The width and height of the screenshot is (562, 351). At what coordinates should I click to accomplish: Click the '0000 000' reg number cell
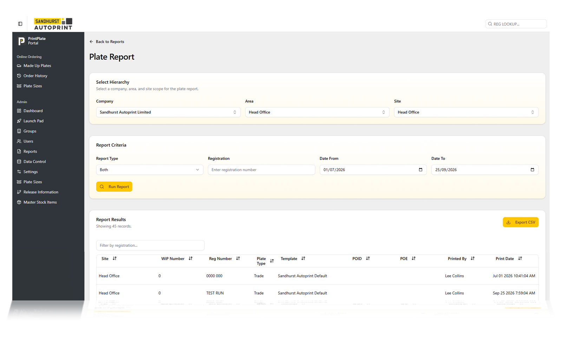tap(214, 276)
